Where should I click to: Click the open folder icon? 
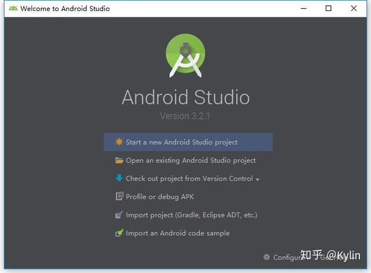coord(119,160)
